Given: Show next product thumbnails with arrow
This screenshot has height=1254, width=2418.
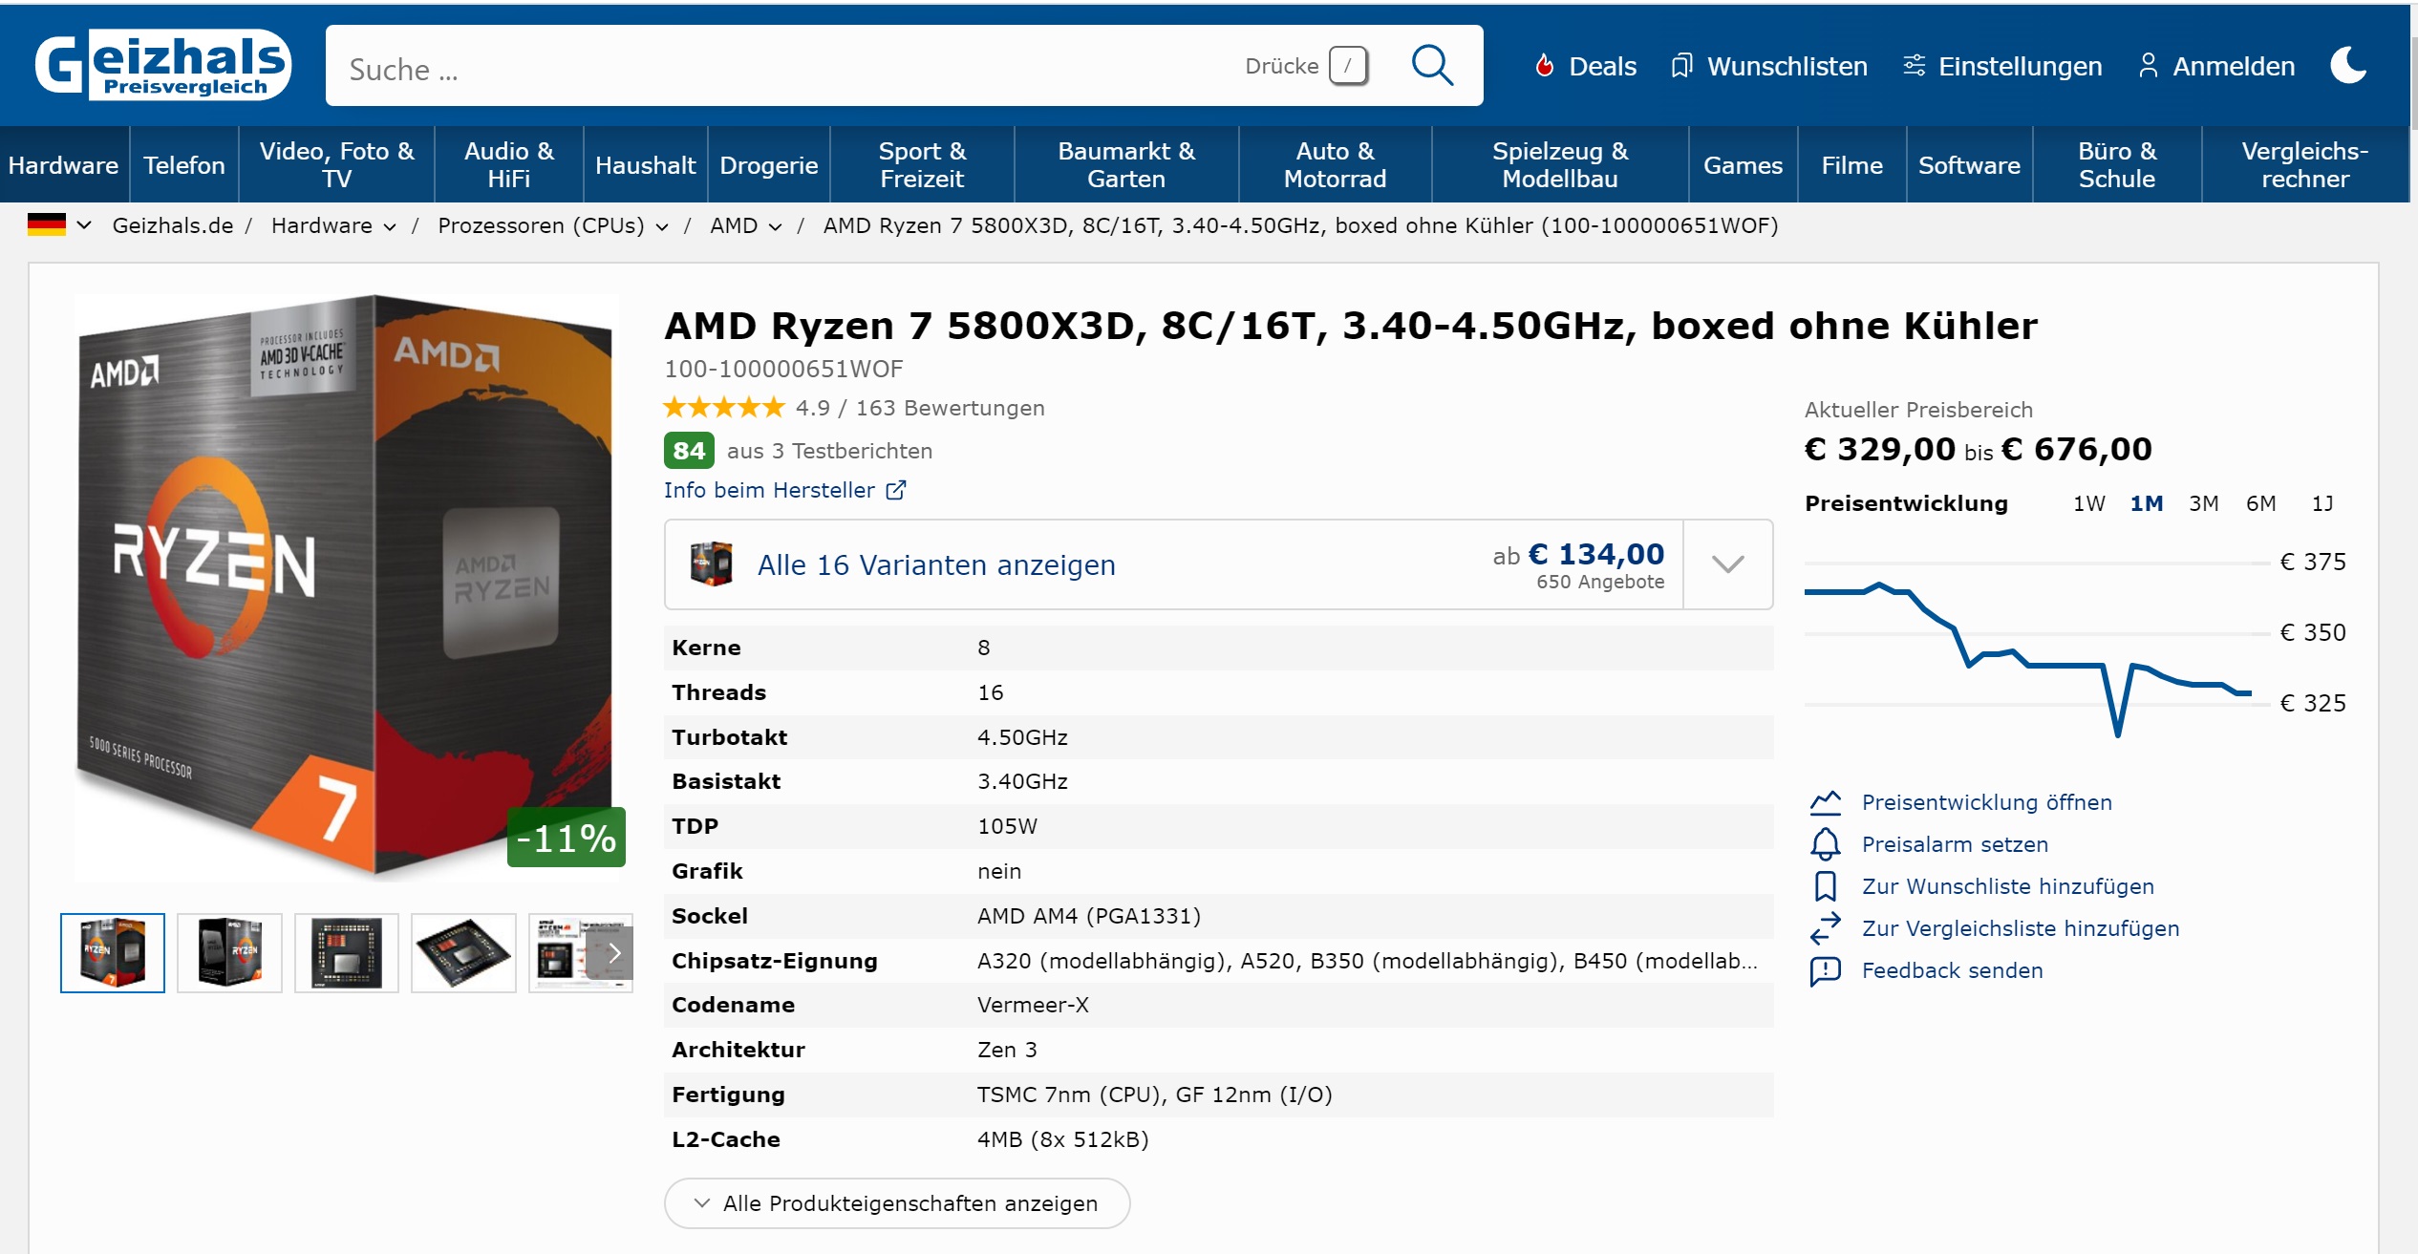Looking at the screenshot, I should (x=614, y=953).
